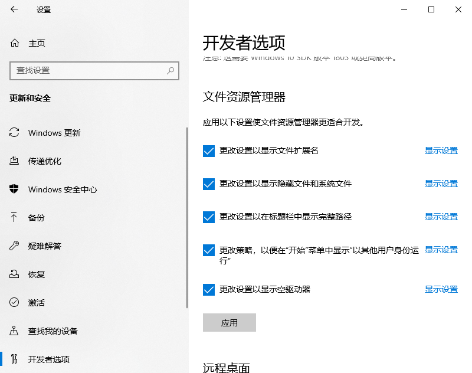
Task: Open 显示设置 link for 文件扩展名
Action: click(441, 150)
